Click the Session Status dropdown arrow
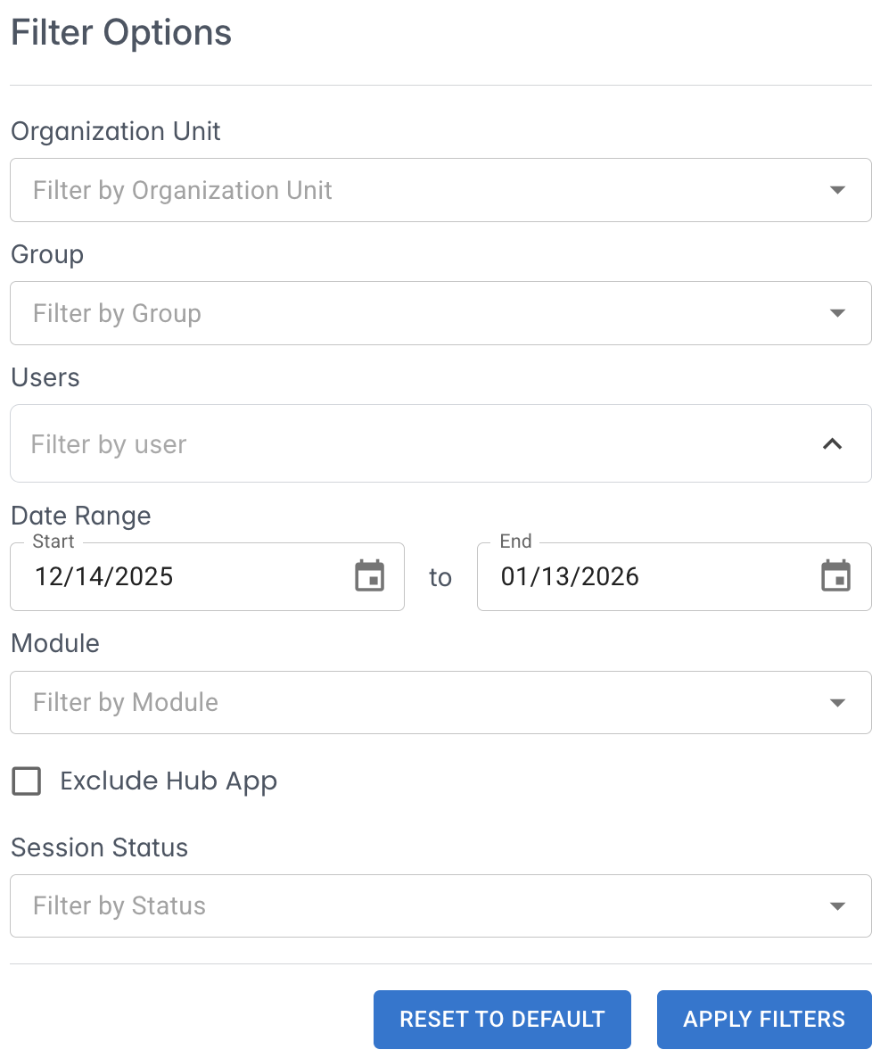The image size is (880, 1058). point(837,906)
